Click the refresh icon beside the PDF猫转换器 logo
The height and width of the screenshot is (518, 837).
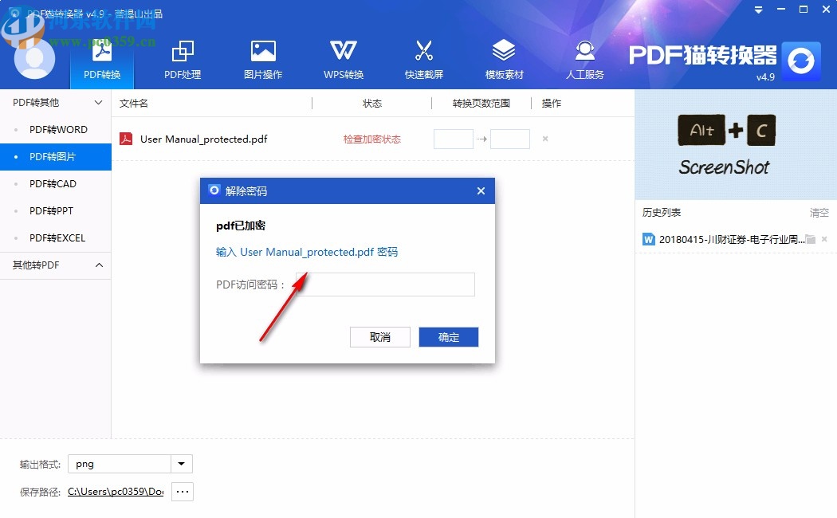tap(800, 62)
